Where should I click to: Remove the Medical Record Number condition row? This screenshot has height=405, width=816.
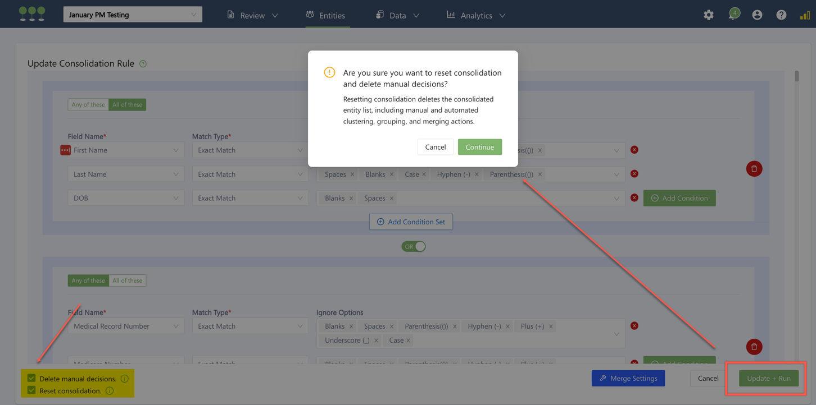[x=634, y=326]
